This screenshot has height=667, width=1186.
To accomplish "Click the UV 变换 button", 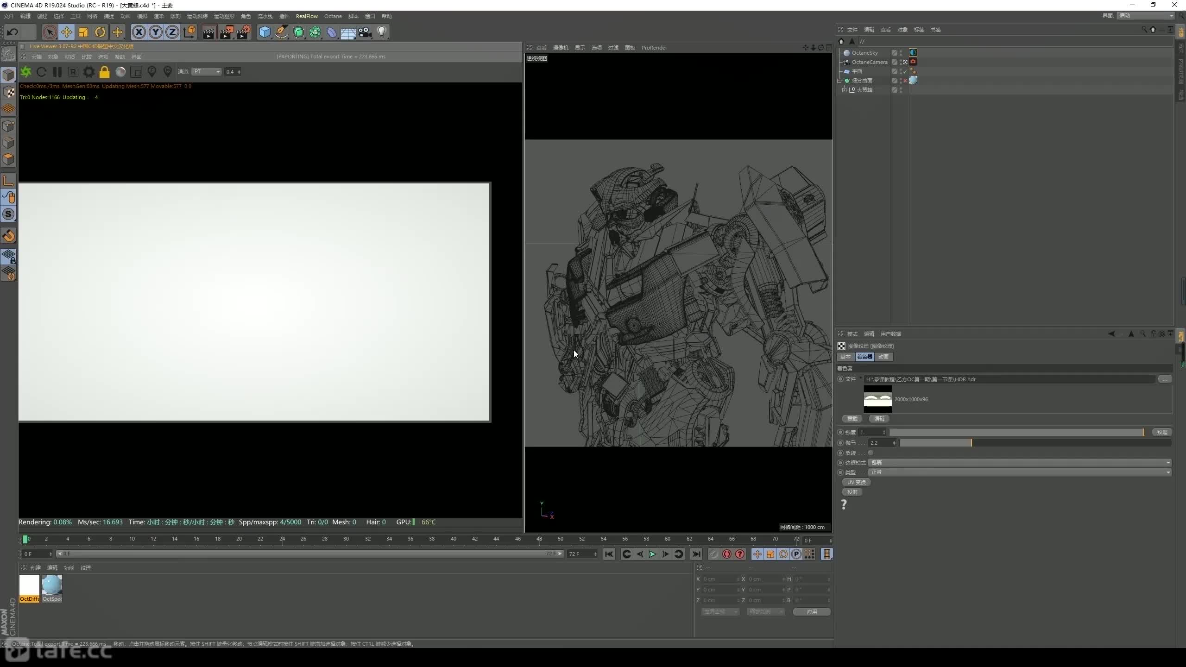I will pos(856,482).
